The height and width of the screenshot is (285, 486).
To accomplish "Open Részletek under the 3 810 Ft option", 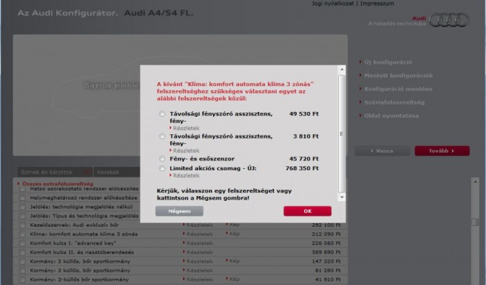I will coord(185,151).
